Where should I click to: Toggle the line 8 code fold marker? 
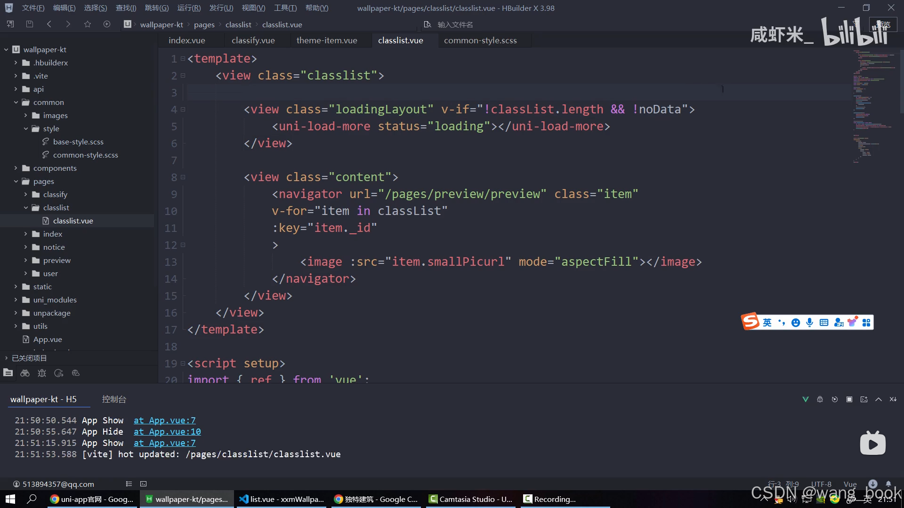click(x=183, y=177)
